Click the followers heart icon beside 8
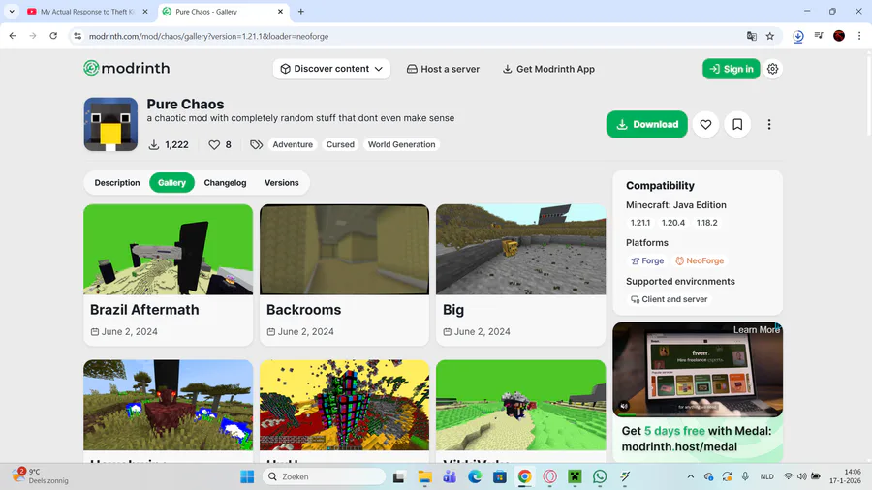This screenshot has height=490, width=872. pos(214,144)
